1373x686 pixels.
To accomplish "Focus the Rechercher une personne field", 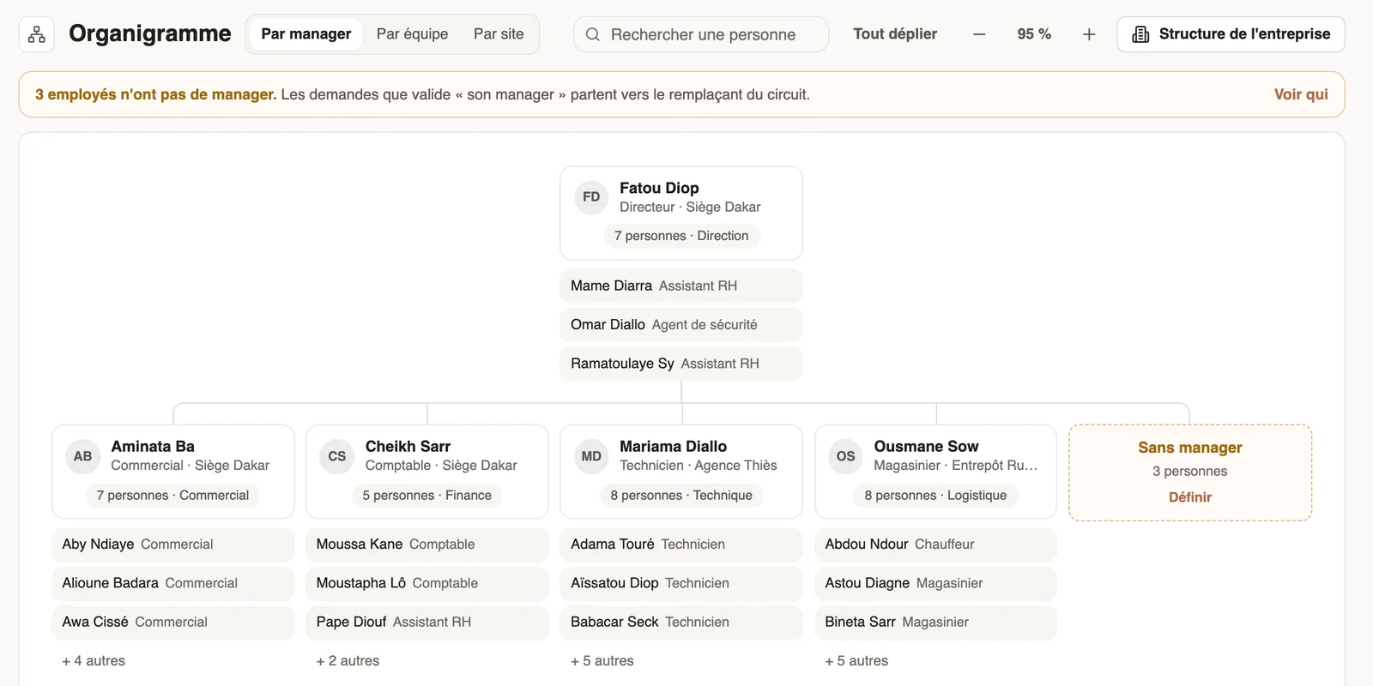I will pyautogui.click(x=701, y=34).
